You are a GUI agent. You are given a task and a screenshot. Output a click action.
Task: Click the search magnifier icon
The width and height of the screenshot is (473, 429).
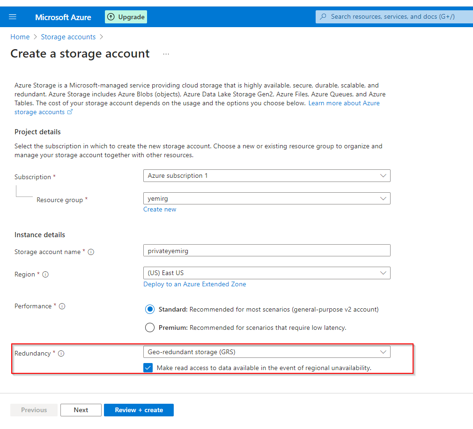pos(323,17)
